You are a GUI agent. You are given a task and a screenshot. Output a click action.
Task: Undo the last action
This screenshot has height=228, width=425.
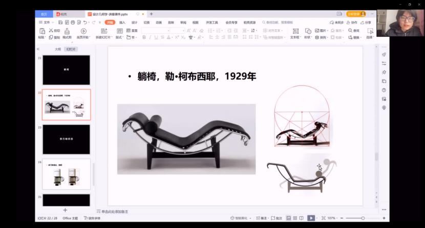(x=85, y=22)
